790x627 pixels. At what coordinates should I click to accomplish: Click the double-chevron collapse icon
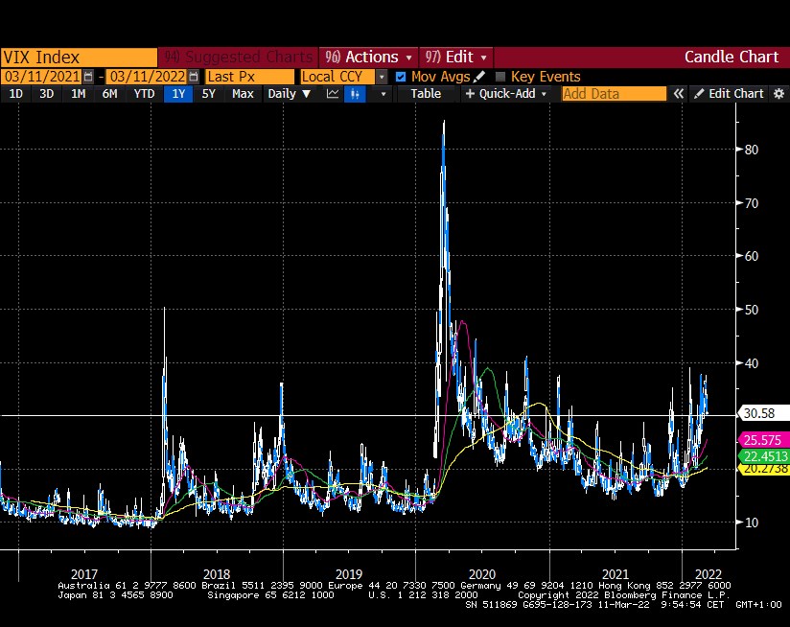click(679, 94)
